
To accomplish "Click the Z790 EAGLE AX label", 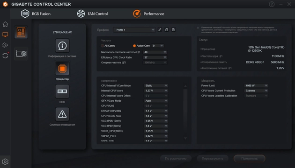I will [62, 32].
